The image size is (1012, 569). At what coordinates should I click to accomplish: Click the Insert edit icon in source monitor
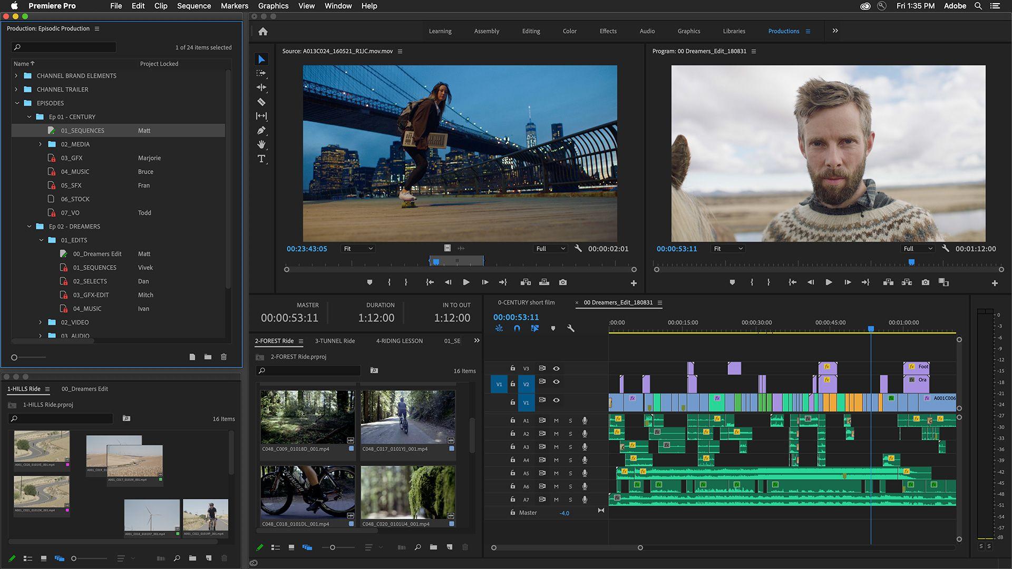click(526, 282)
